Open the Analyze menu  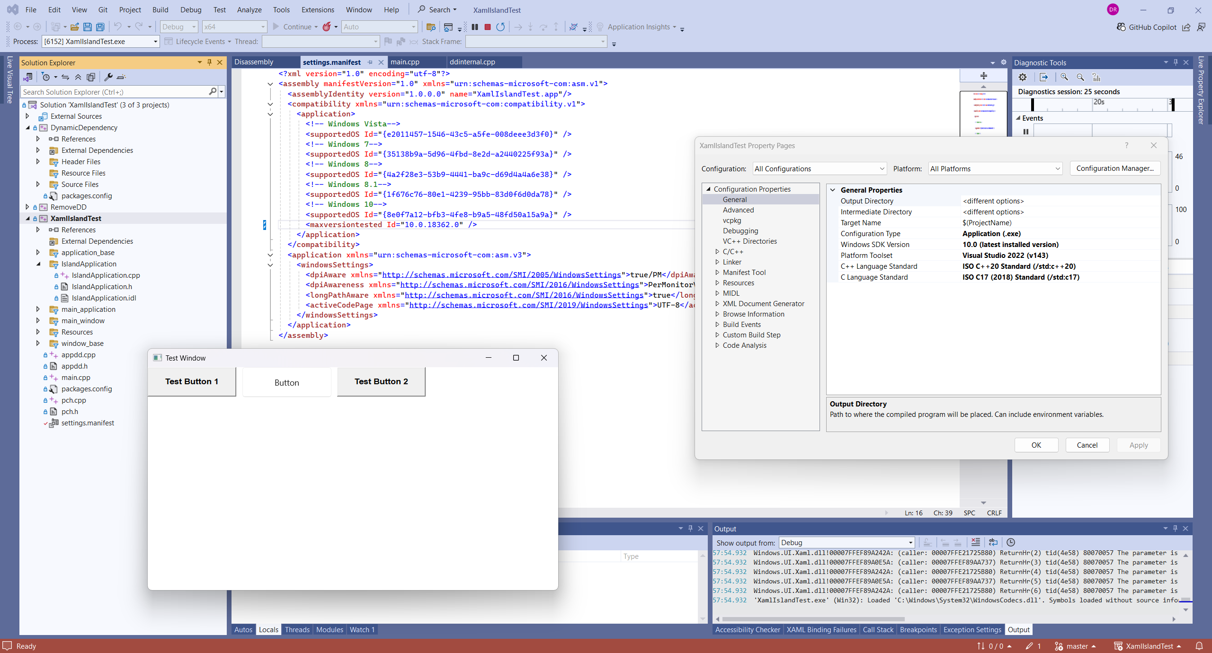pos(249,9)
